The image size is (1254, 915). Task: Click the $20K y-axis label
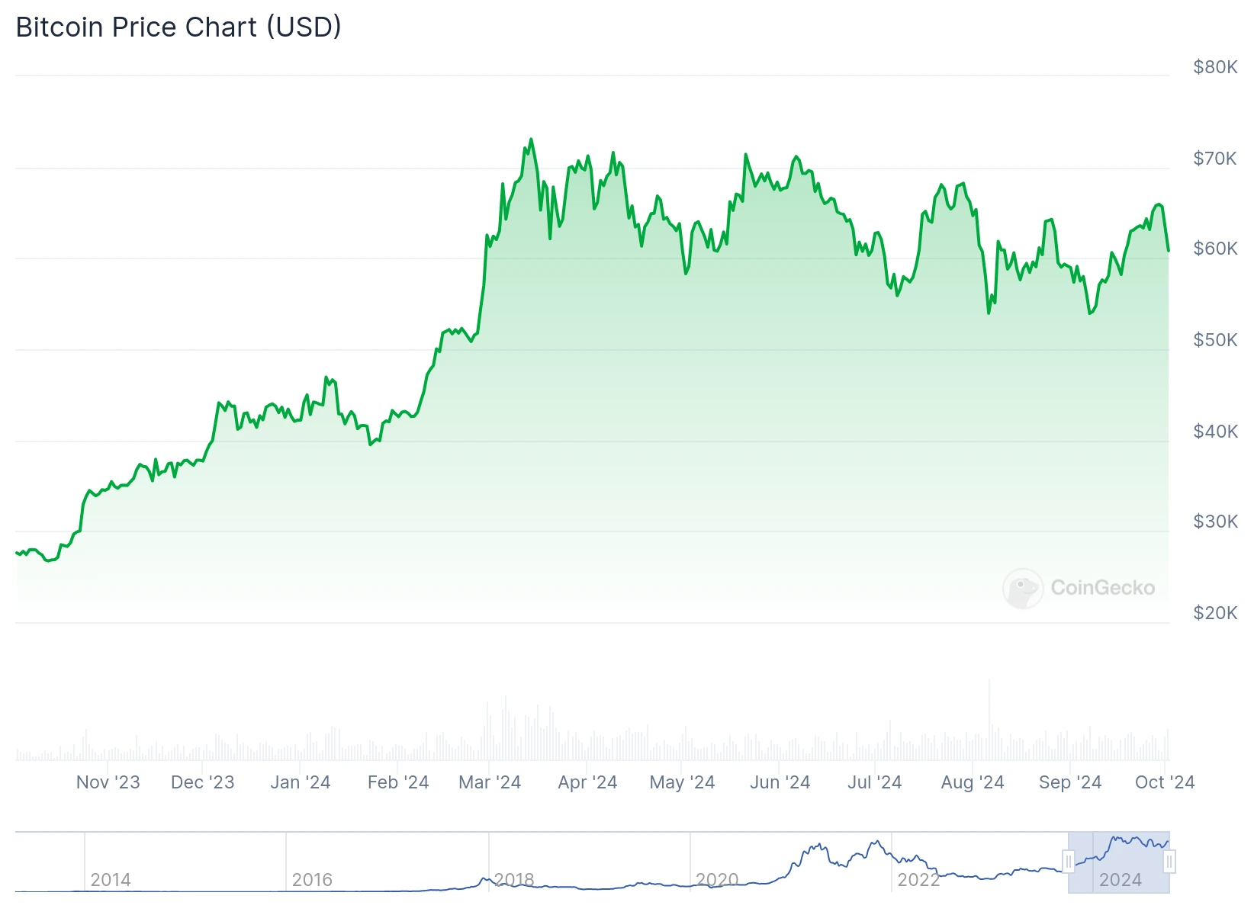pos(1215,613)
